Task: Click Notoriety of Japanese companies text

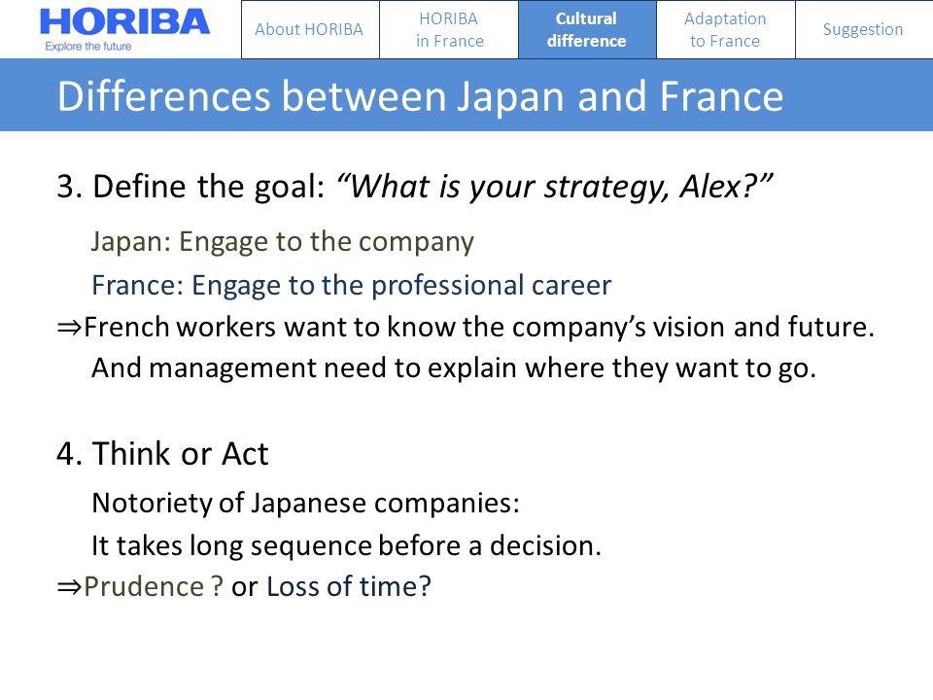Action: pyautogui.click(x=305, y=503)
